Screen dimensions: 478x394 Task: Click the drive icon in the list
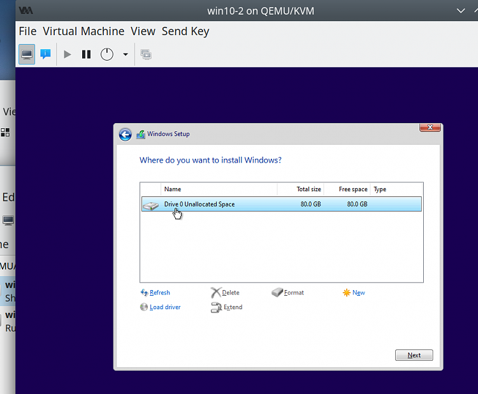click(151, 205)
